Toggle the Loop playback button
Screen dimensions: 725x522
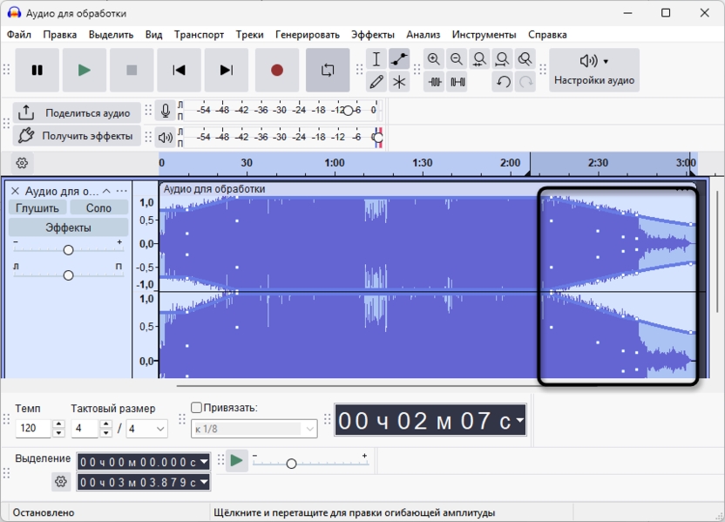[x=328, y=71]
